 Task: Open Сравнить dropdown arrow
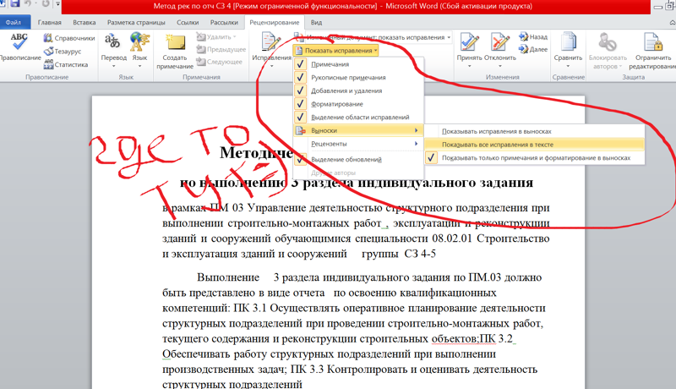(568, 66)
